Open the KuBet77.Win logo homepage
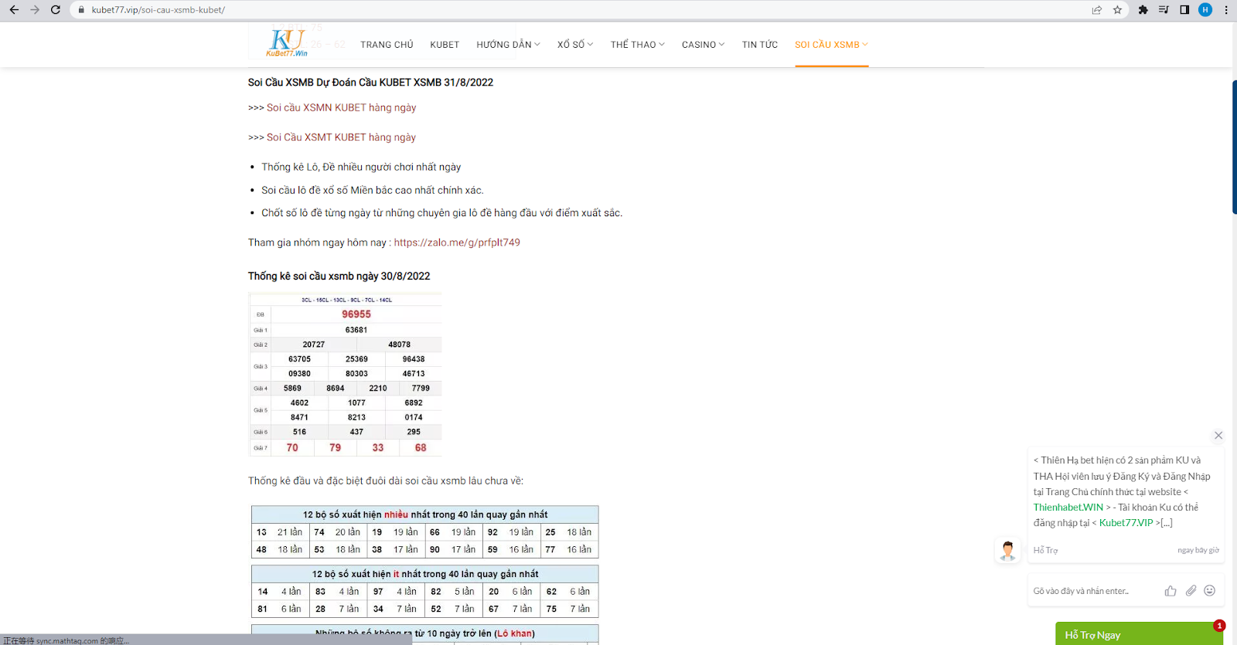 click(287, 43)
